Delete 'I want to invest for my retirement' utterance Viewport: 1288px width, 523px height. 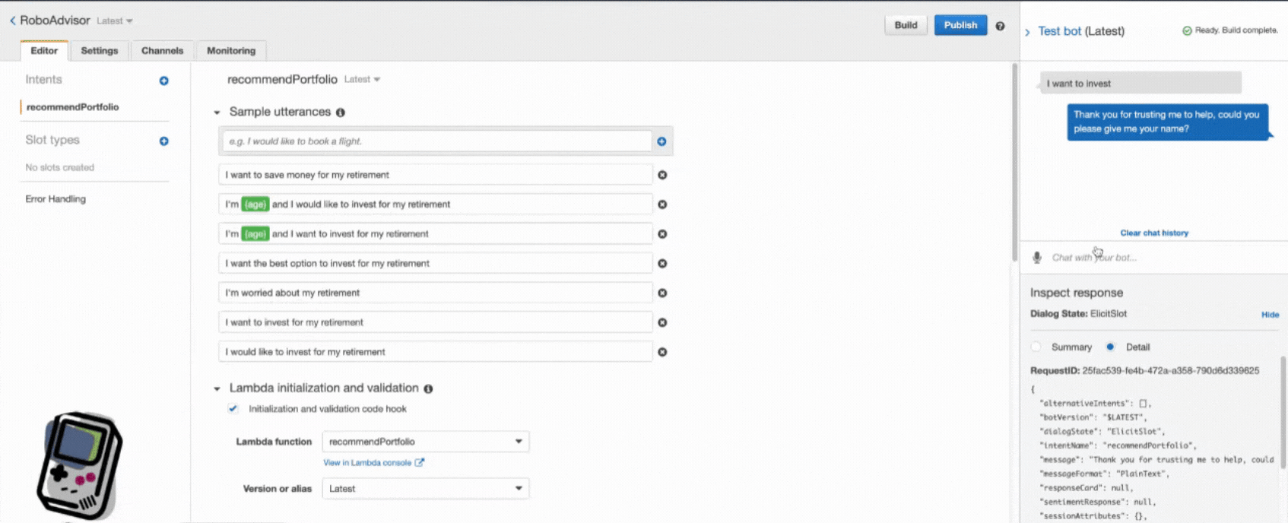click(662, 322)
